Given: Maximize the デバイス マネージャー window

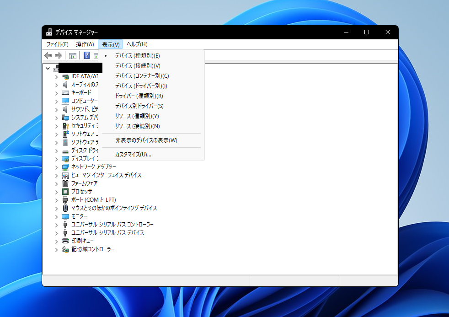Looking at the screenshot, I should pos(367,32).
